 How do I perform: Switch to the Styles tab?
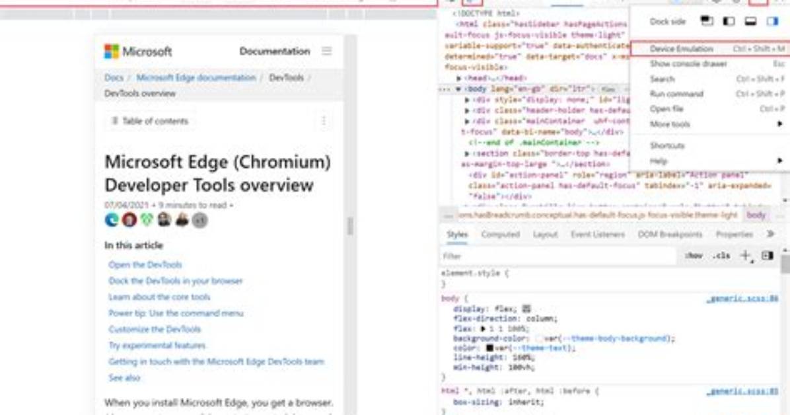pos(457,235)
